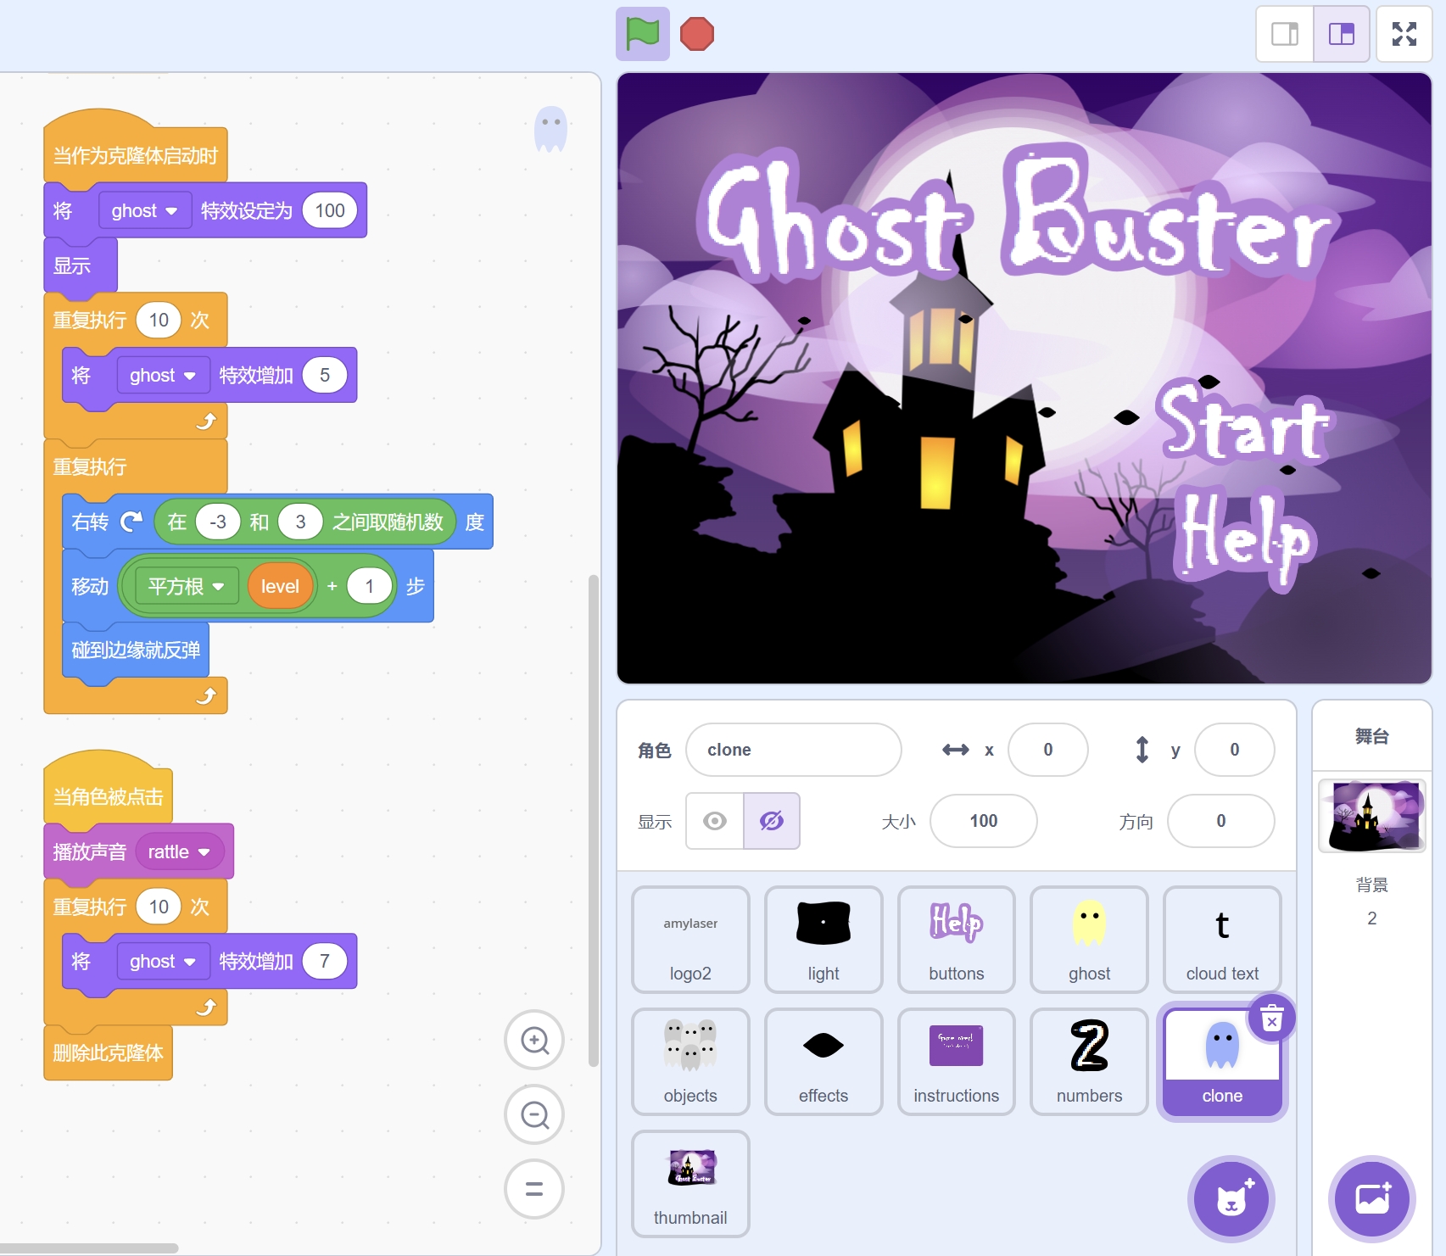Open the choose a sprite button
Image resolution: width=1446 pixels, height=1256 pixels.
tap(1231, 1199)
